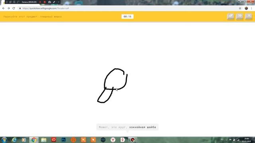
Task: Open the network signal tray icon
Action: click(x=238, y=140)
